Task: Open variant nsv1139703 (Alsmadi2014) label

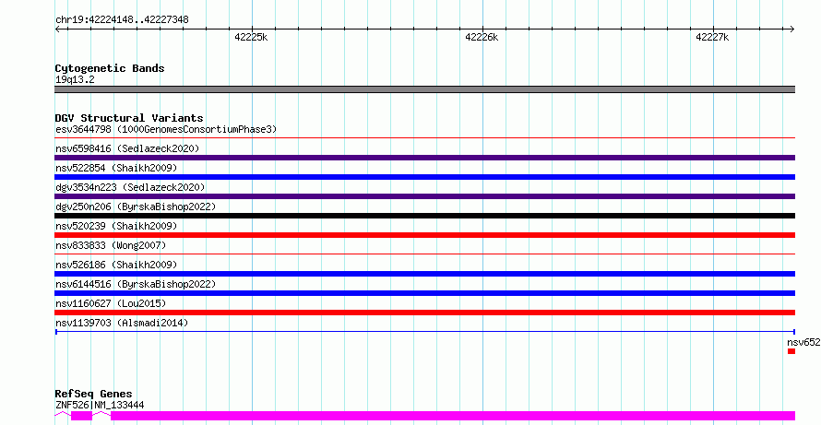Action: click(x=122, y=323)
